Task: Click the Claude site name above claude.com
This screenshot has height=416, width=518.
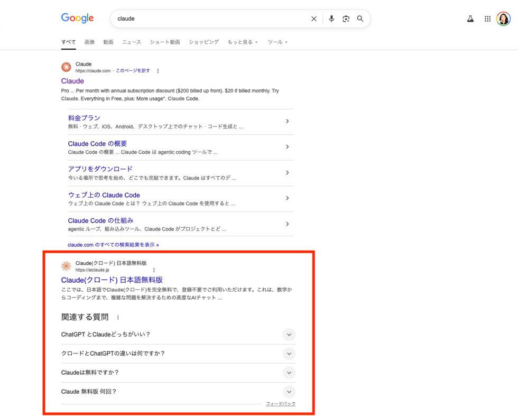Action: pos(84,64)
